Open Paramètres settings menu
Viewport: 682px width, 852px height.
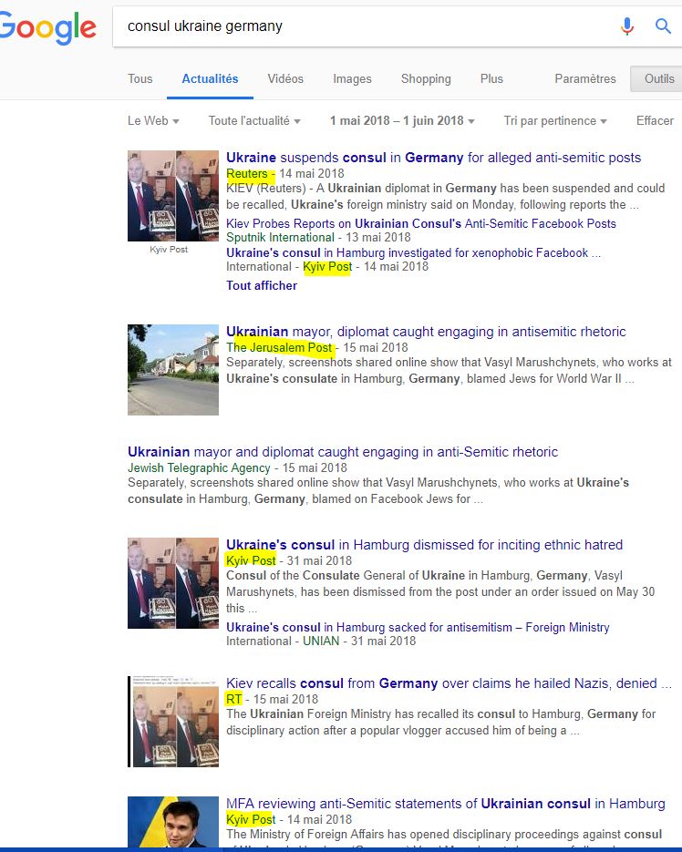tap(585, 78)
